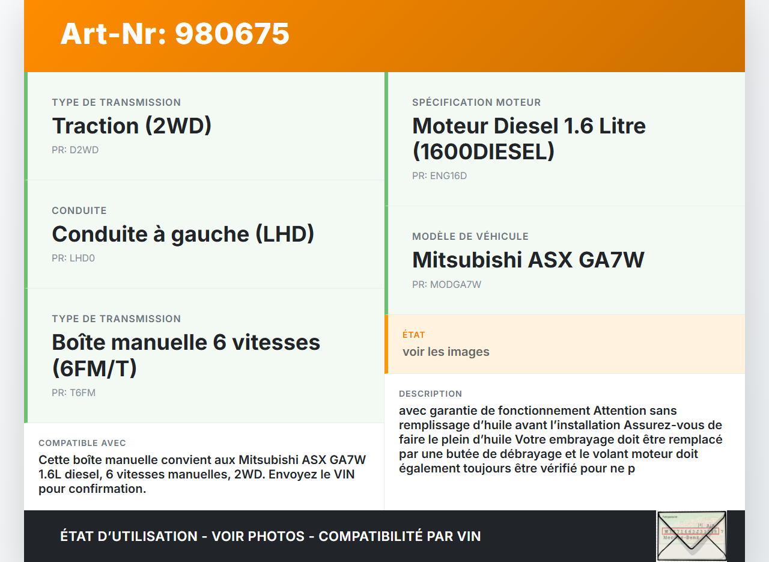Click the Traction (2WD) value
This screenshot has width=769, height=562.
[132, 126]
